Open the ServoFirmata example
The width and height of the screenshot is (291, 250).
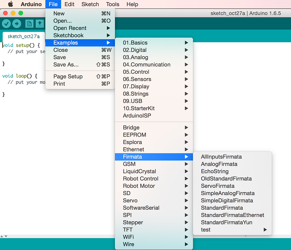(x=232, y=186)
